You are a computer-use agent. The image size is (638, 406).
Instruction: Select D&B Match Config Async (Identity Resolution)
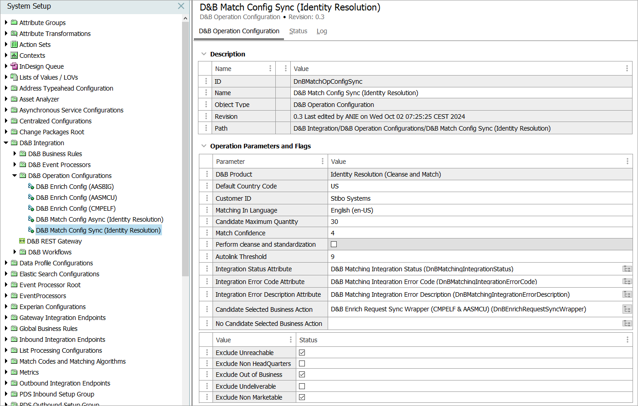[x=99, y=219]
